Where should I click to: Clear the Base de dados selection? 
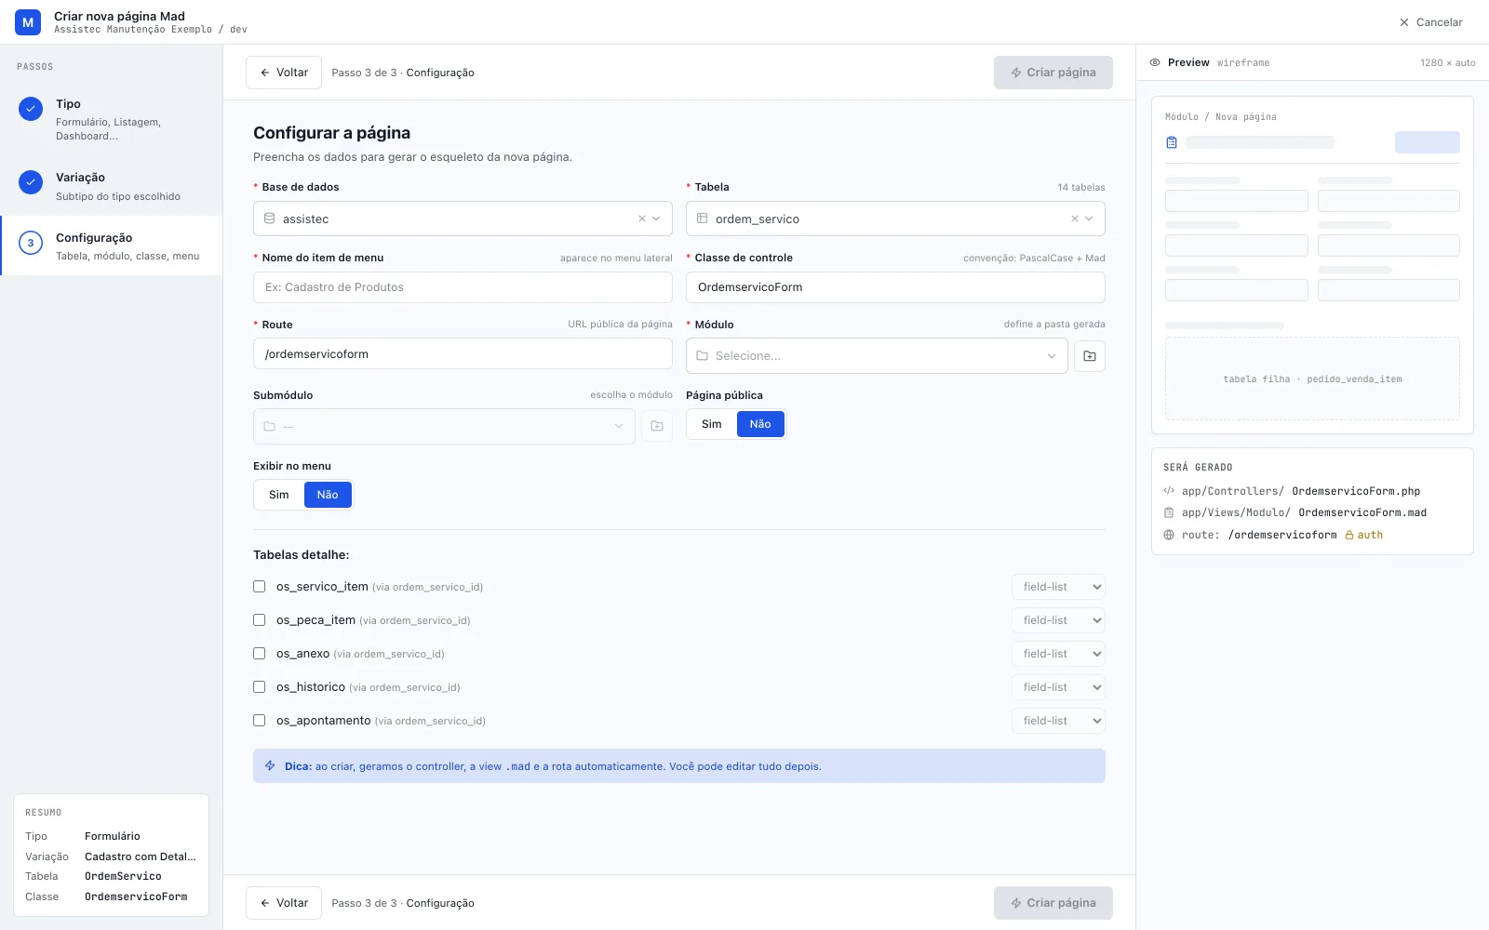(x=642, y=219)
